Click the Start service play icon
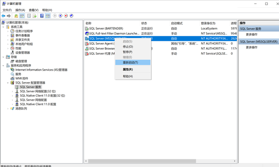Viewport: 279px width, 167px height. 55,16
